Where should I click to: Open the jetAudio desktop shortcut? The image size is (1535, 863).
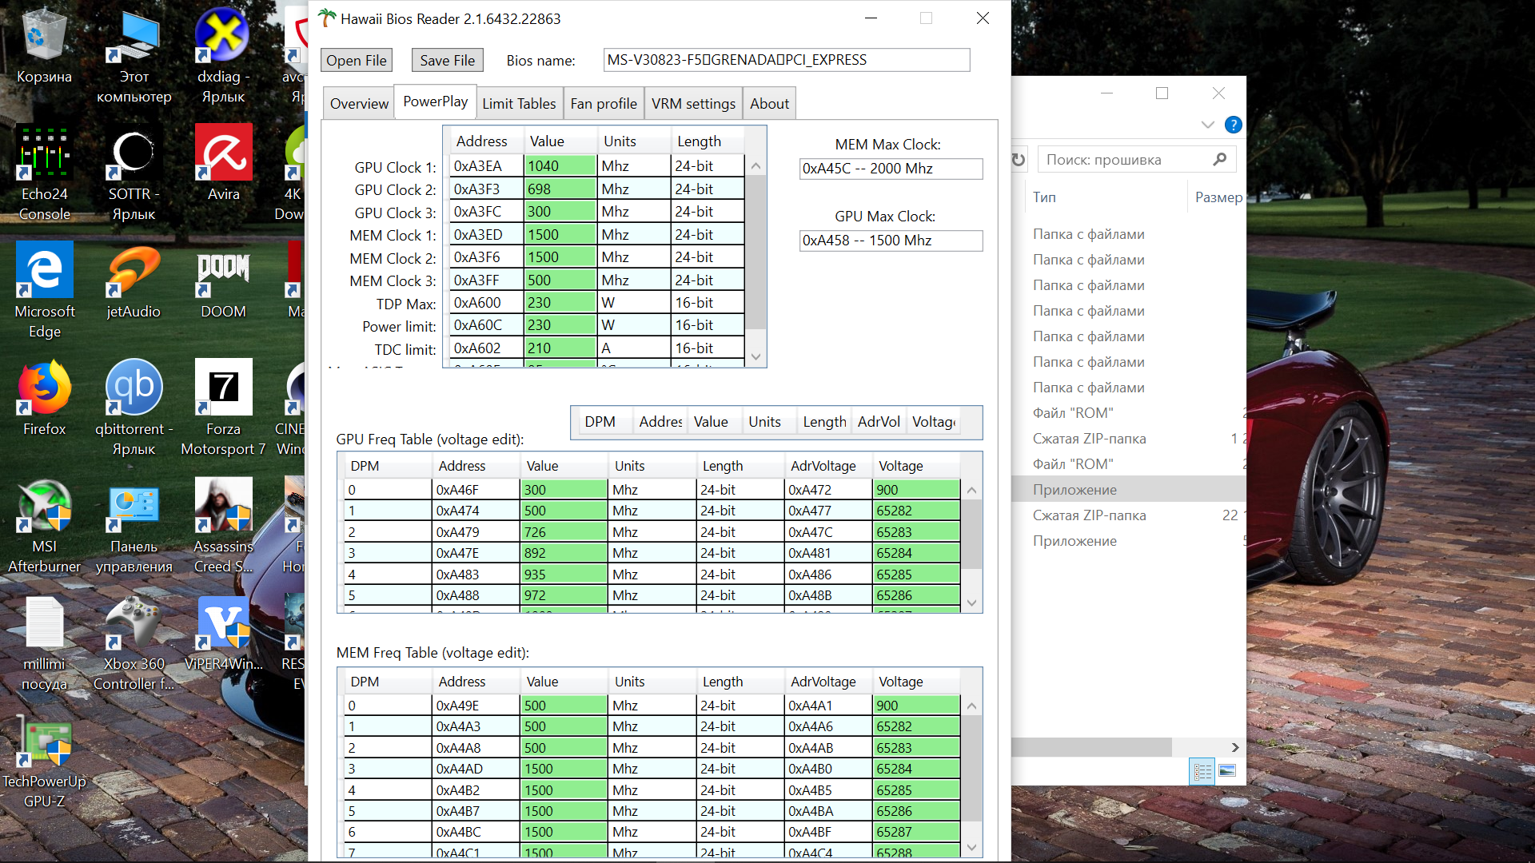coord(134,271)
